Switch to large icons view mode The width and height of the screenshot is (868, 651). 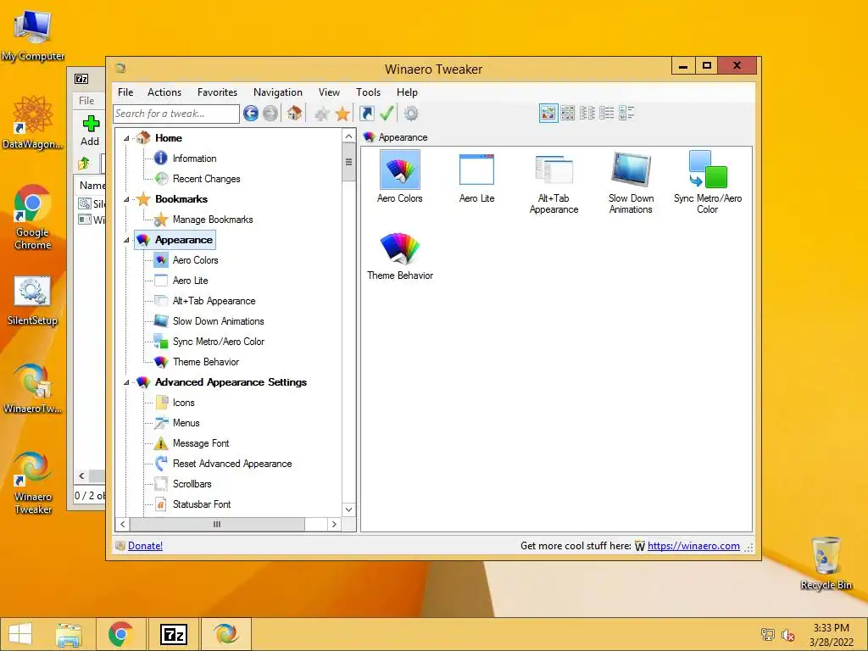click(548, 113)
